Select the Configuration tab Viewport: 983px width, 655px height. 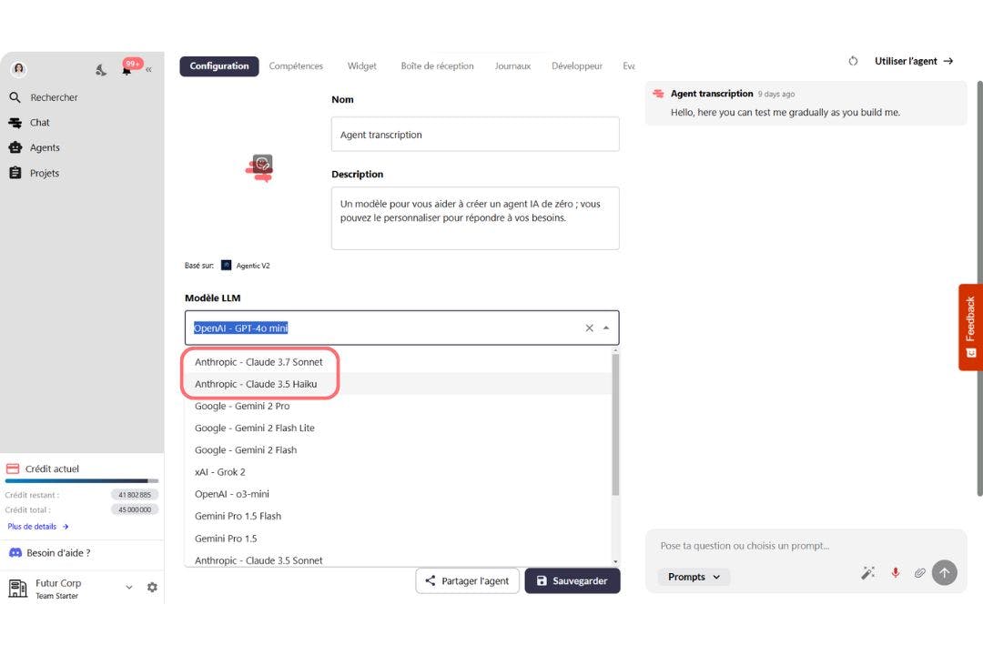tap(218, 65)
